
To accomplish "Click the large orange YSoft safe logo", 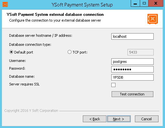I will click(153, 19).
